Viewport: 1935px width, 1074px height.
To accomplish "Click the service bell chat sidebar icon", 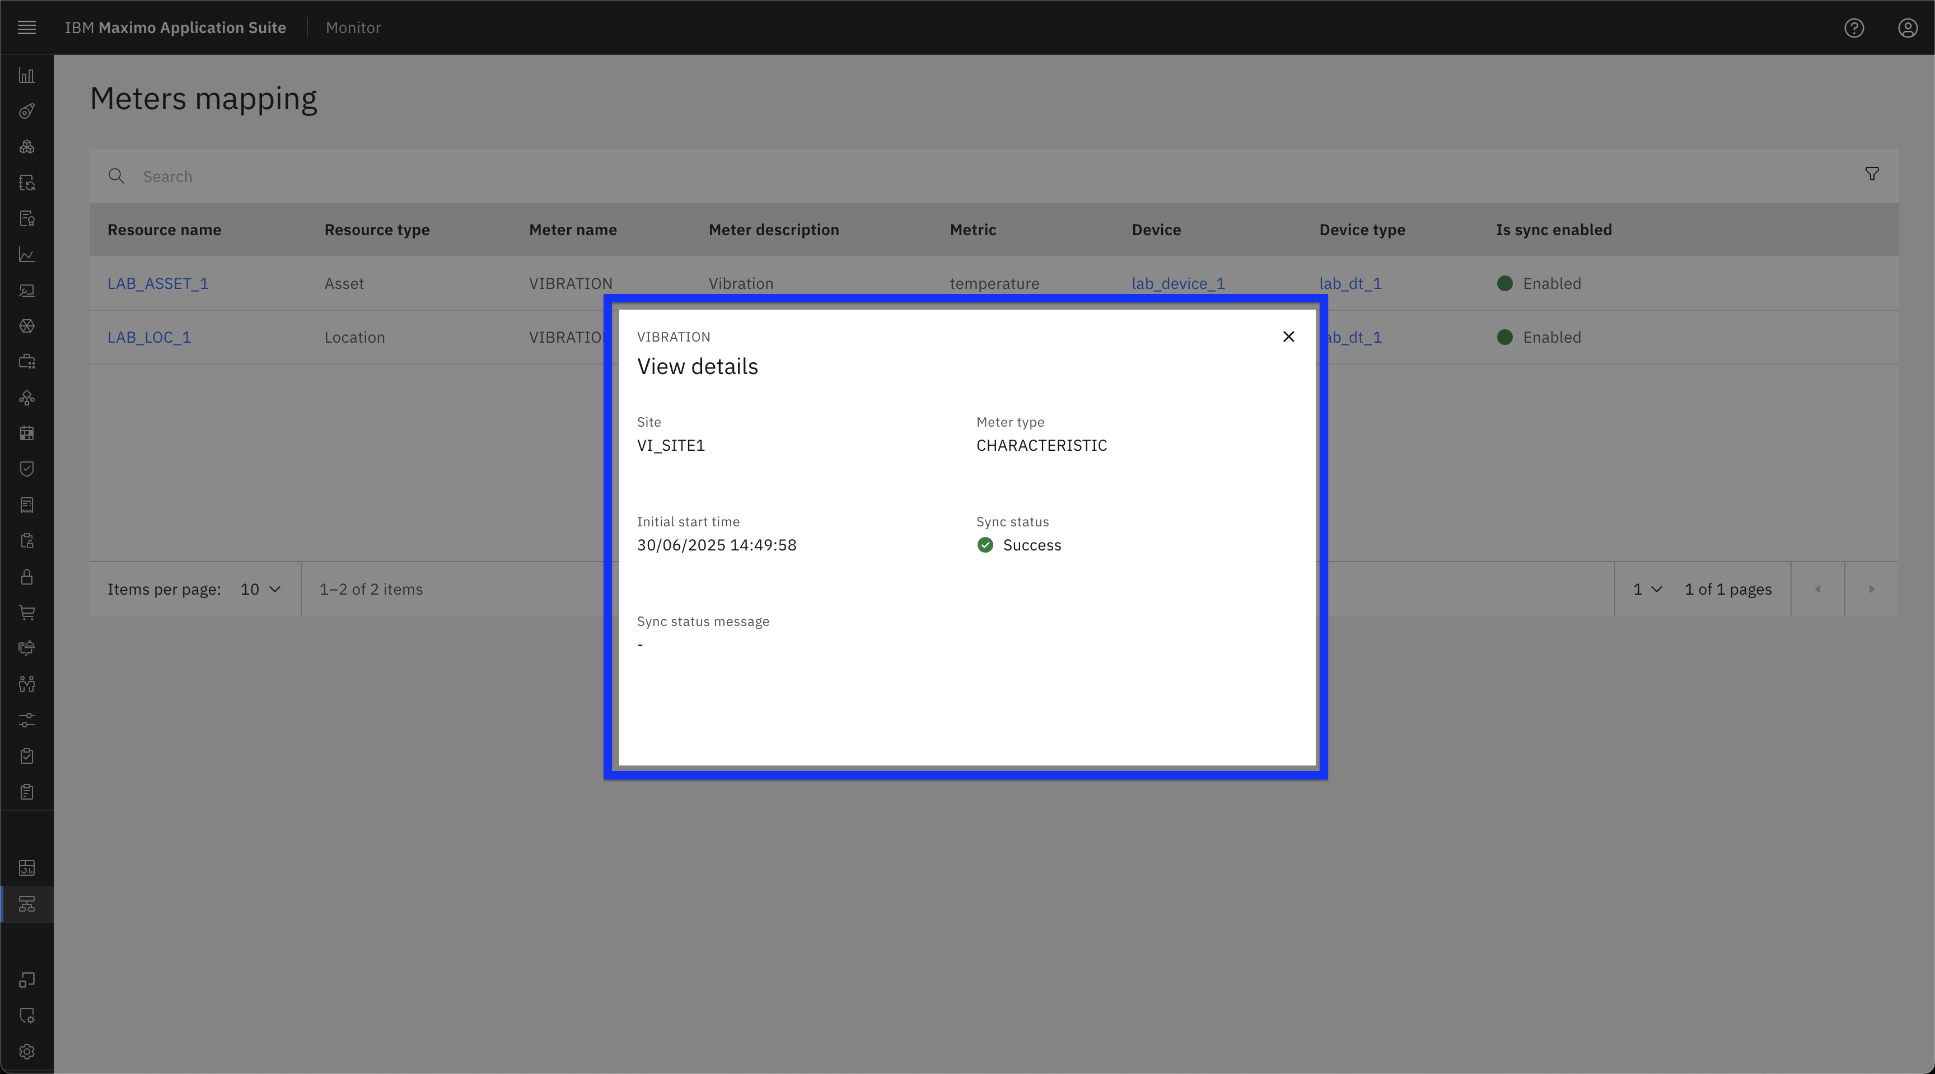I will 27,648.
